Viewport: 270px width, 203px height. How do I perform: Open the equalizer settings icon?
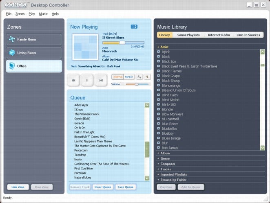pyautogui.click(x=139, y=77)
